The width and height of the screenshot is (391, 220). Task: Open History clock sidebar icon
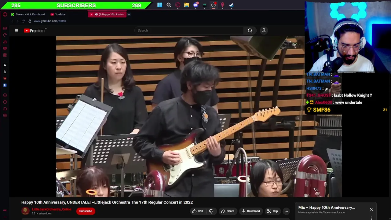pos(5,102)
